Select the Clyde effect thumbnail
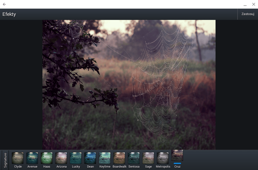Viewport: 258px width, 170px height. [18, 158]
